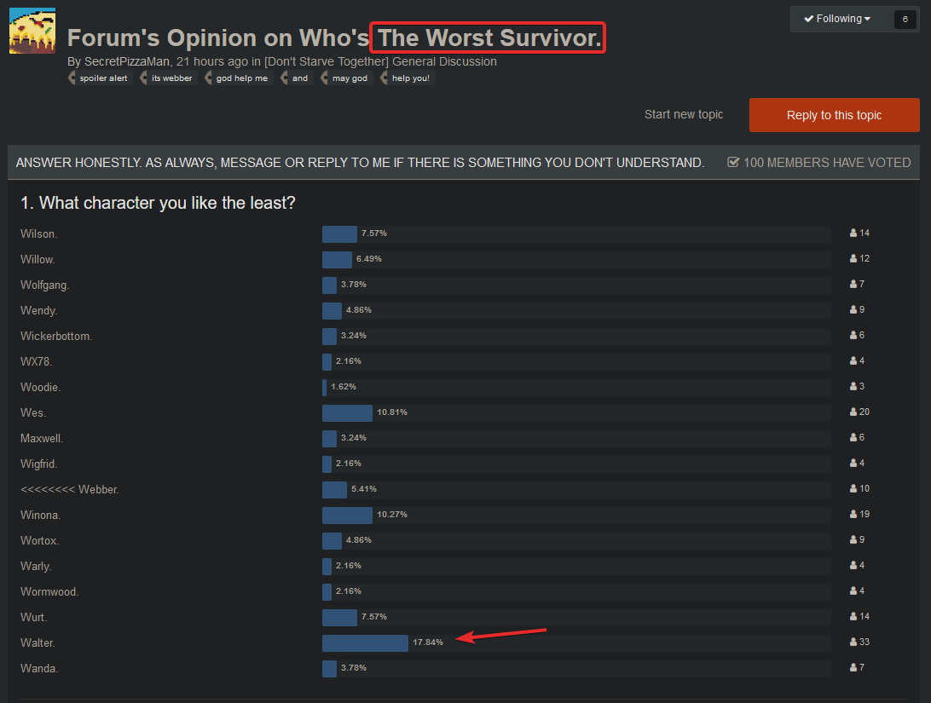This screenshot has width=931, height=703.
Task: Click the checkmark next to 100 members have voted
Action: [732, 162]
